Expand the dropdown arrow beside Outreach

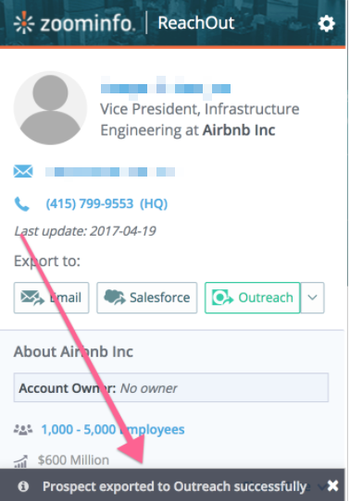click(313, 298)
